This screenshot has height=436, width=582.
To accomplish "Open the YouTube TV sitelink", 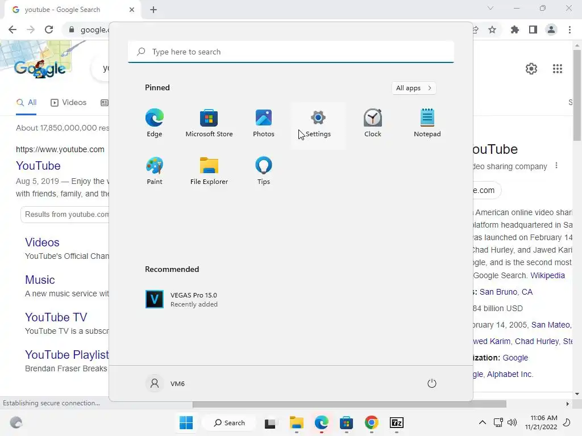I will click(56, 317).
